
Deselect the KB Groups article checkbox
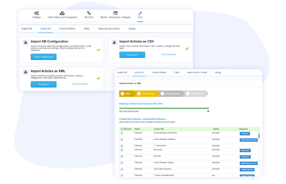click(122, 150)
